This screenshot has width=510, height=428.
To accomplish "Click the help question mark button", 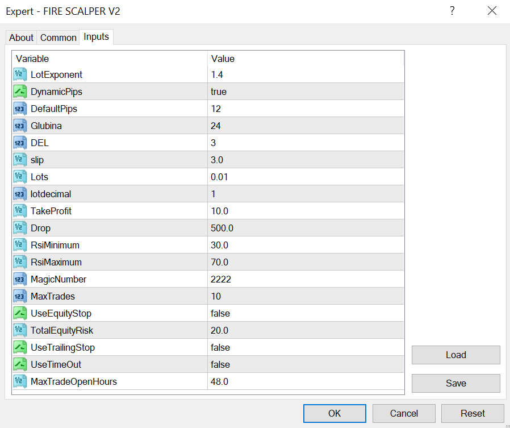I will (x=452, y=11).
